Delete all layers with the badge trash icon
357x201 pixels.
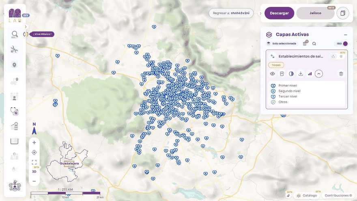click(x=305, y=43)
